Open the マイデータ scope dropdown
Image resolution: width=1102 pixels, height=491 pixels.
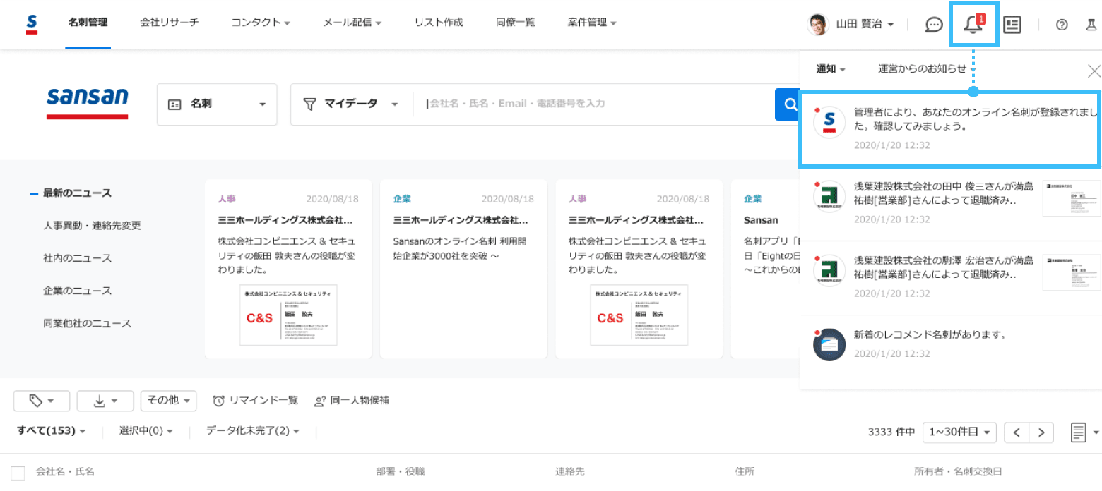[x=351, y=104]
